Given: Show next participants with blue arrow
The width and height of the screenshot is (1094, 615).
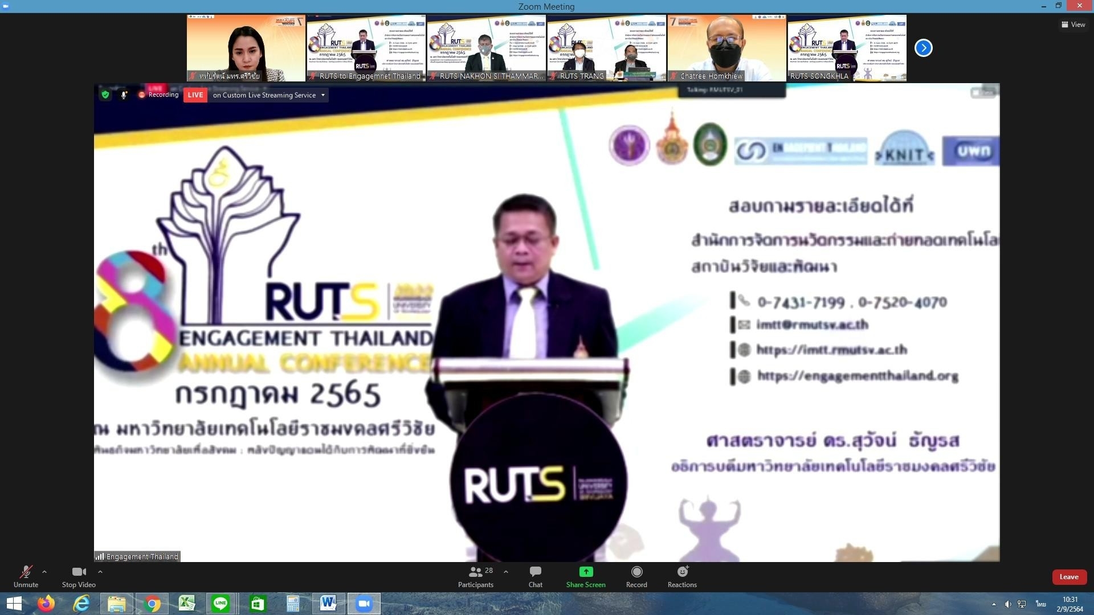Looking at the screenshot, I should pos(924,48).
